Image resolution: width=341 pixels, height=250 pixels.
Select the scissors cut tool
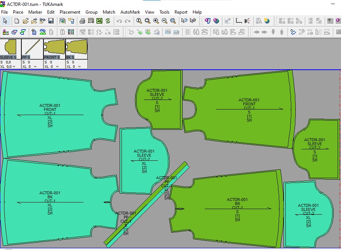point(247,21)
